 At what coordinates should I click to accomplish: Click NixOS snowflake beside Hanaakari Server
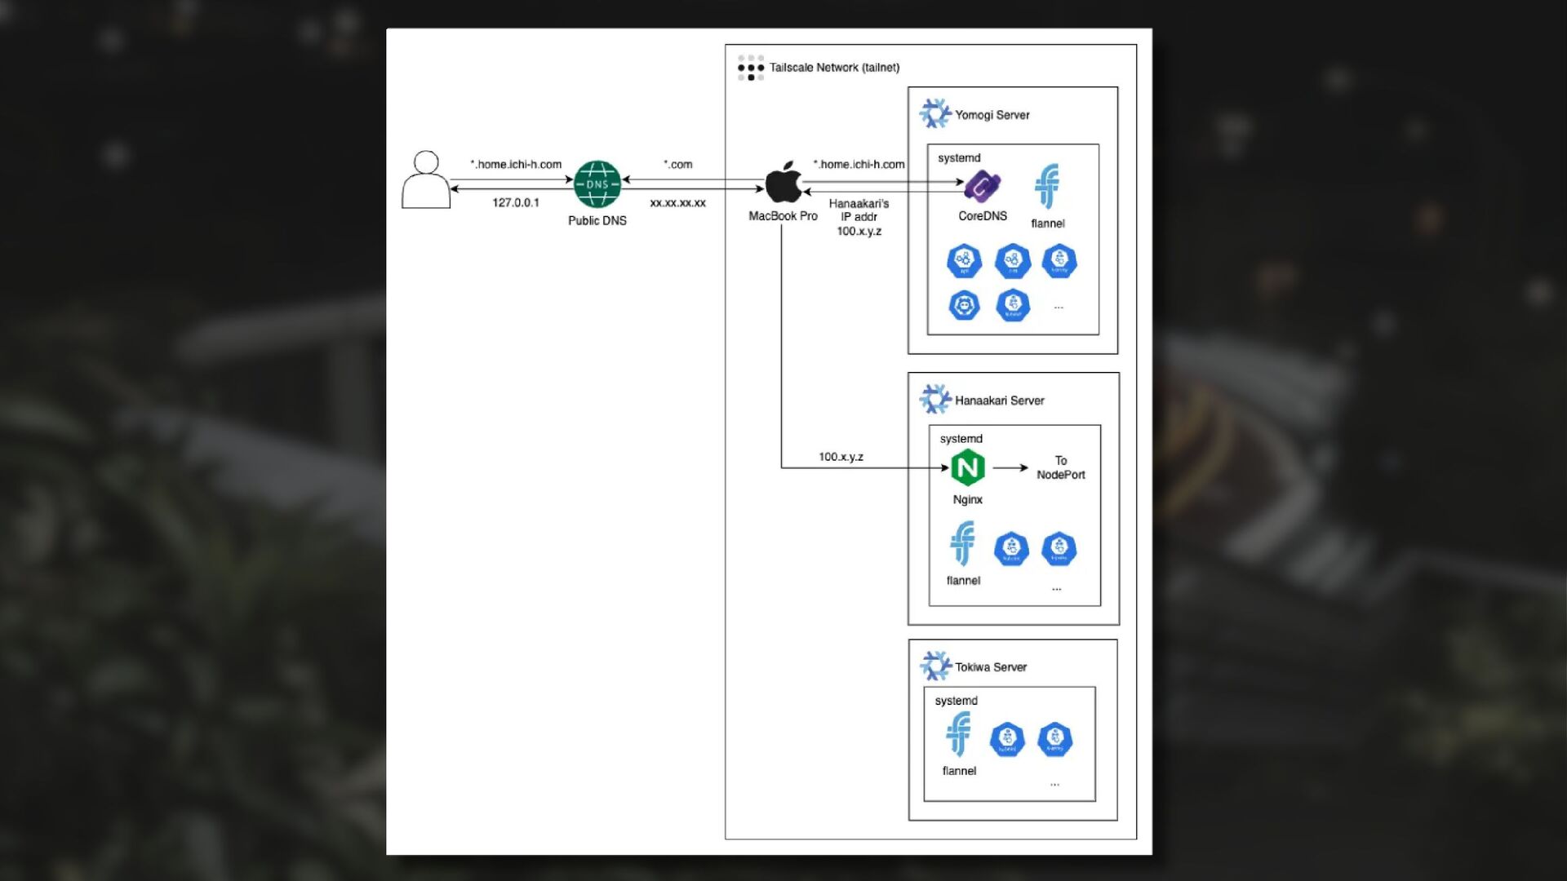[935, 400]
